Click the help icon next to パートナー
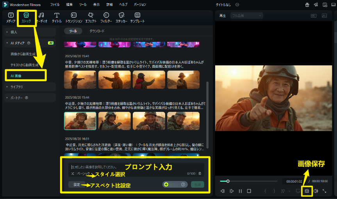 click(x=27, y=98)
